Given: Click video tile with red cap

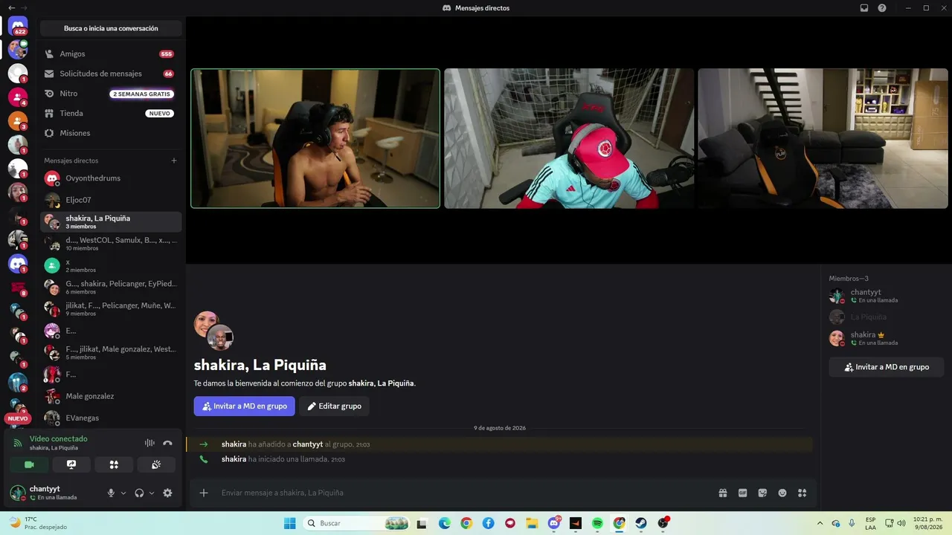Looking at the screenshot, I should [569, 138].
